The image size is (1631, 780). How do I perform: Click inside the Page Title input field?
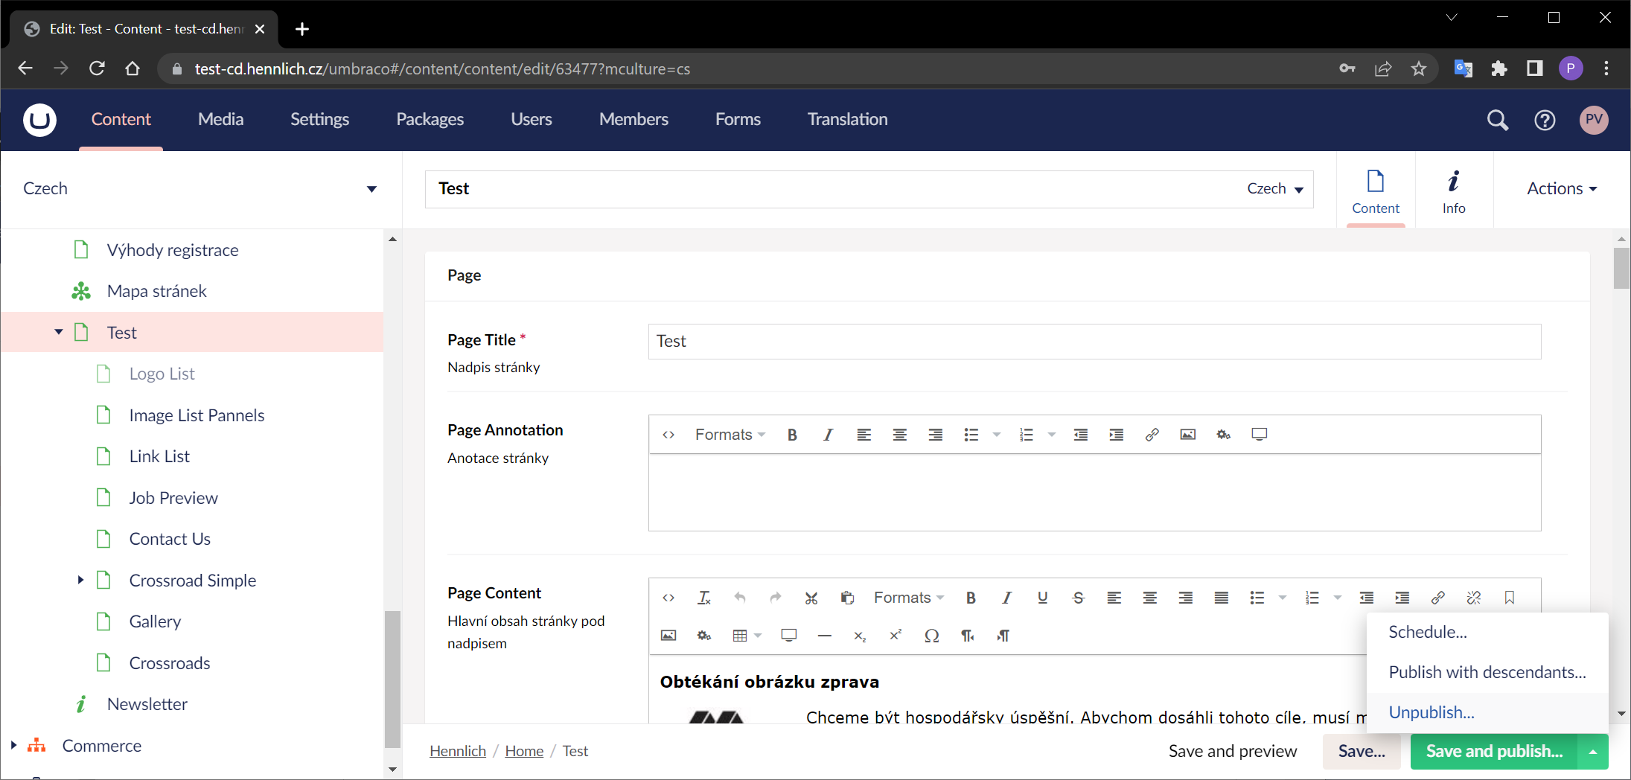point(1094,341)
